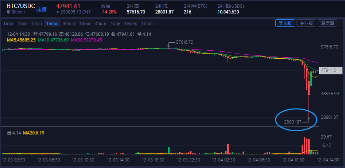Click the green volume bar near 12-03 18:30

(169, 151)
